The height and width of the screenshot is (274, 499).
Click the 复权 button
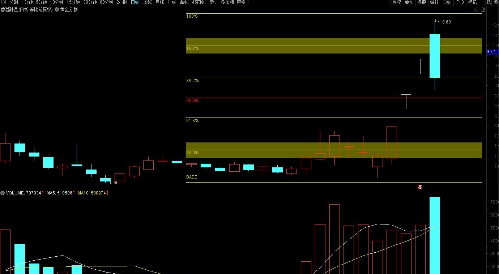point(397,2)
